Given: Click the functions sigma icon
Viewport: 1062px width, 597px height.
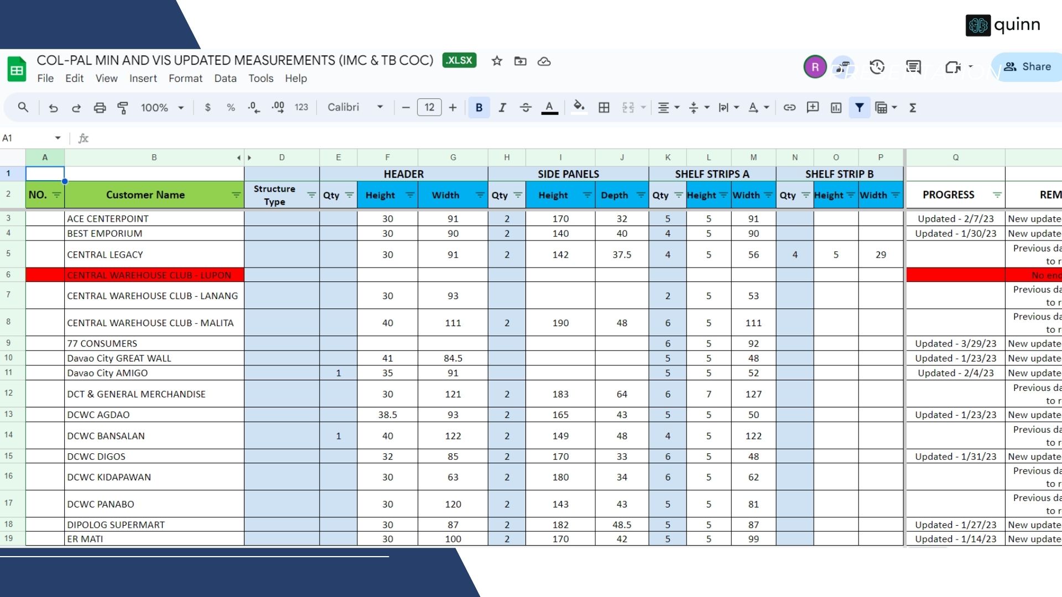Looking at the screenshot, I should pos(913,108).
